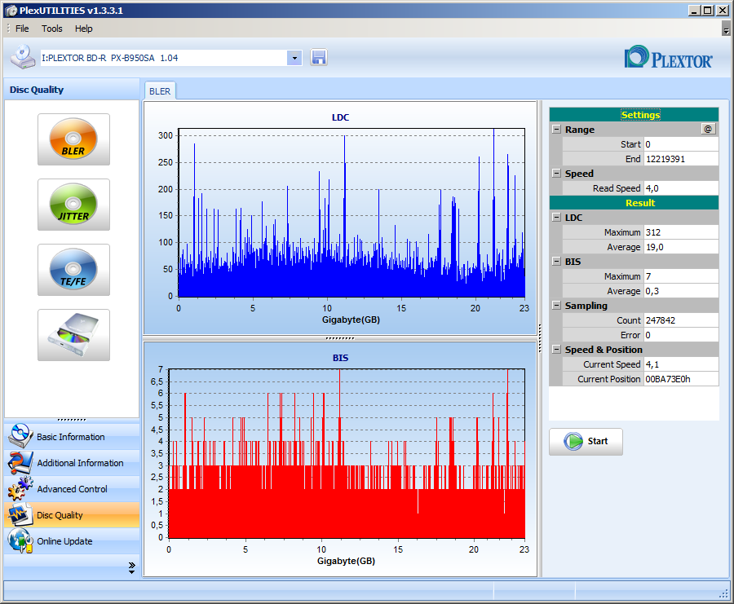Expand sidebar options chevron at bottom
The height and width of the screenshot is (604, 734).
[x=131, y=567]
